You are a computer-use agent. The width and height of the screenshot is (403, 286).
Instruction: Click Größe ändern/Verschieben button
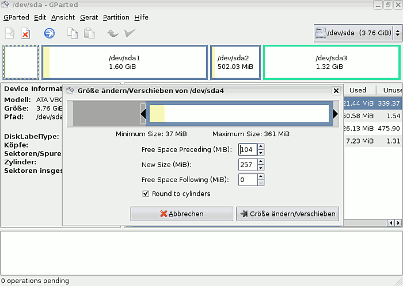coord(288,214)
